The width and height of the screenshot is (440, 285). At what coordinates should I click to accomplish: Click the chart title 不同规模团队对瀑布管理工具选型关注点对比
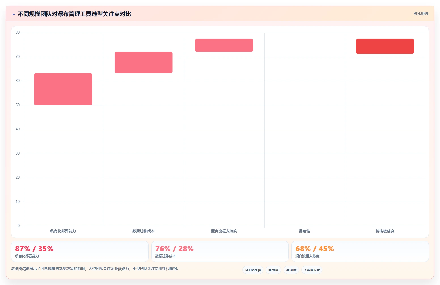click(74, 14)
